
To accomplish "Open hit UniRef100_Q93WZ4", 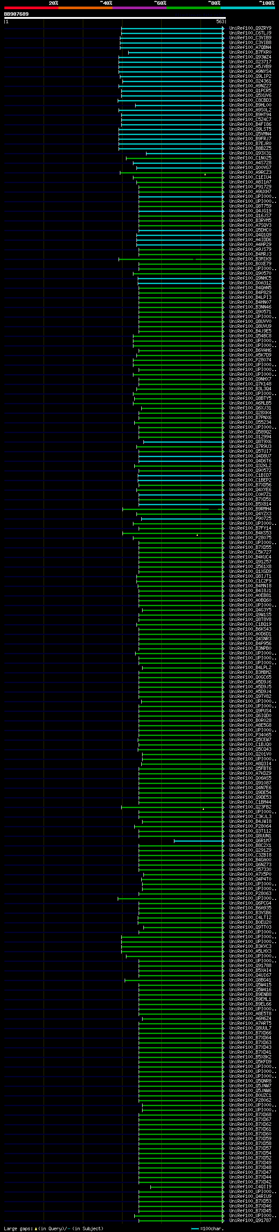I will tap(250, 57).
